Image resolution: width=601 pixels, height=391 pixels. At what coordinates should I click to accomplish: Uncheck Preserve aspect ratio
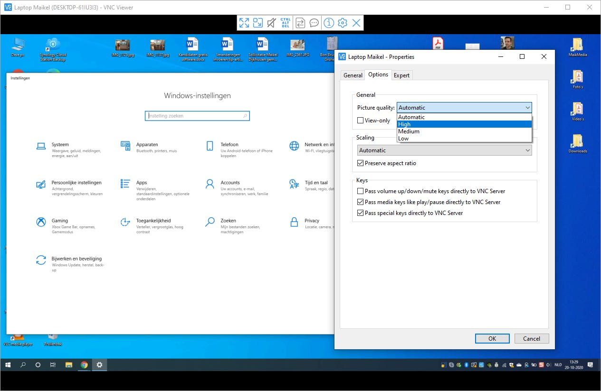pyautogui.click(x=361, y=163)
